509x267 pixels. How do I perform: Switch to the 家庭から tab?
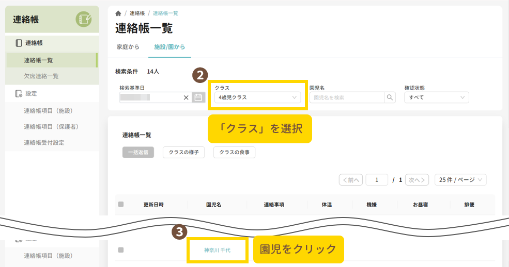coord(128,47)
